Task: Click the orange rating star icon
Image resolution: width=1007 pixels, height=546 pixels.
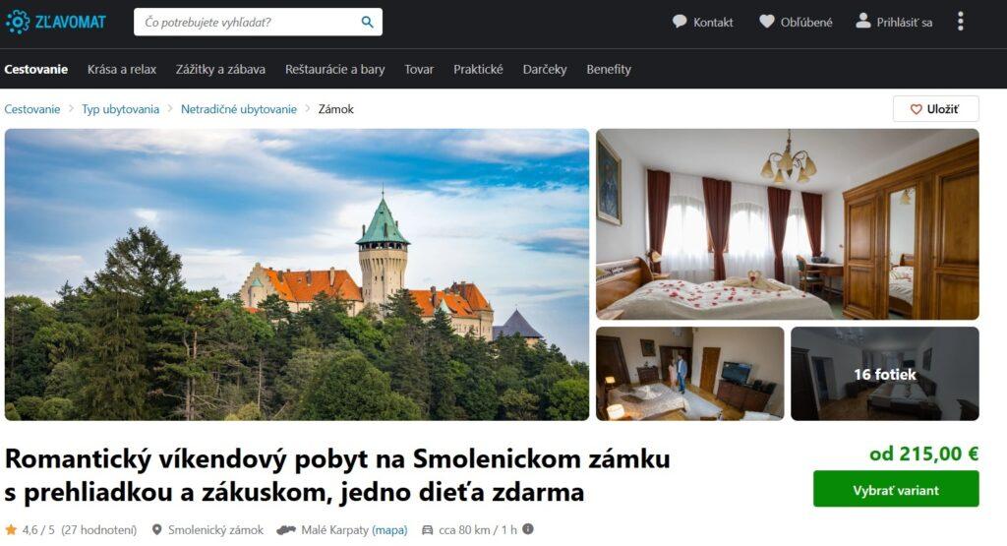Action: pos(11,530)
